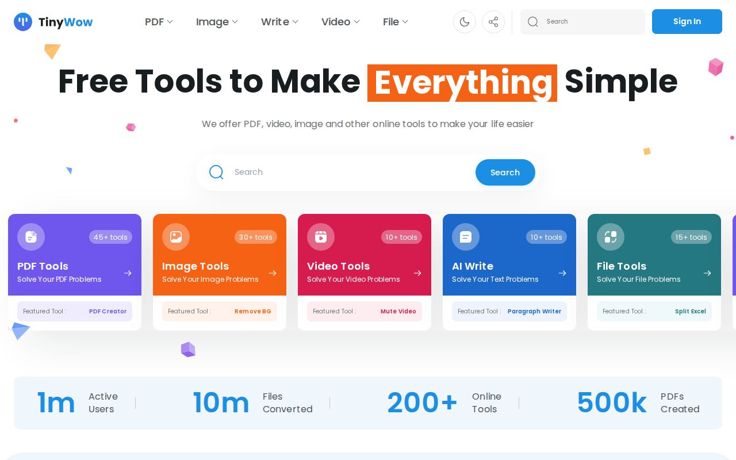The width and height of the screenshot is (736, 460).
Task: Click the magnifier icon in hero search
Action: point(216,172)
